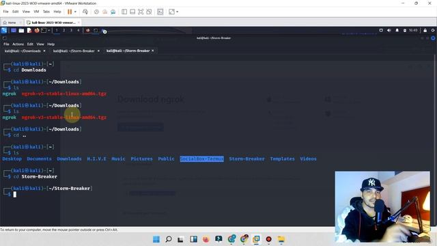Screen dimensions: 437x246
Task: Open the VMware Edit menu
Action: tap(15, 12)
